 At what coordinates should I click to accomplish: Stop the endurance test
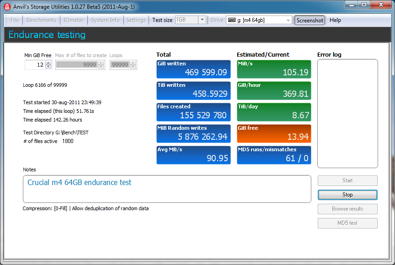pos(347,195)
